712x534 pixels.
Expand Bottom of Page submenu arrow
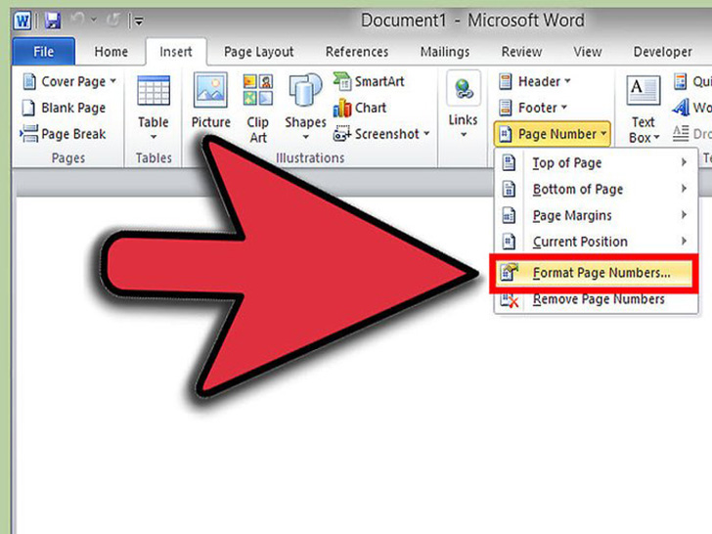[x=684, y=189]
